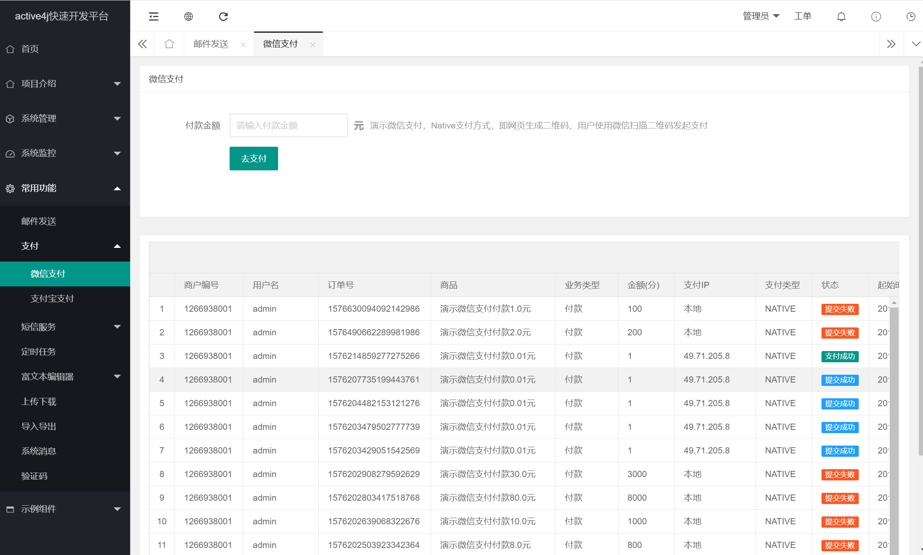The height and width of the screenshot is (555, 923).
Task: Select 支付宝支付 in sidebar
Action: point(52,298)
